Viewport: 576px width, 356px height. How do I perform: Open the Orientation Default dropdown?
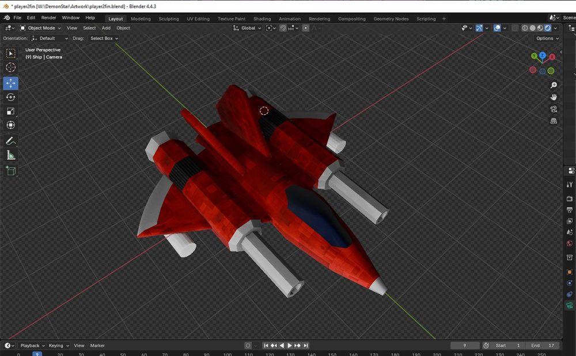tap(50, 38)
